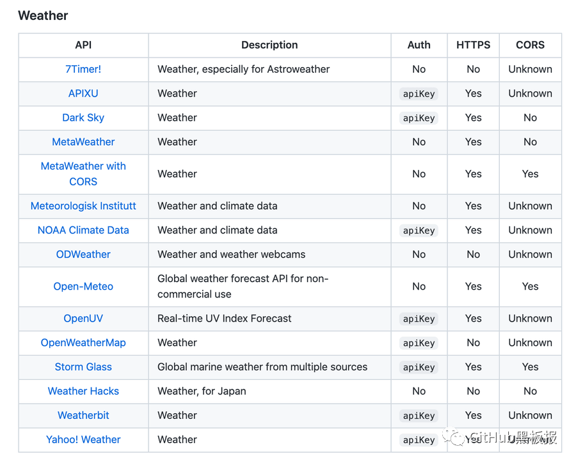The width and height of the screenshot is (576, 463).
Task: Visit the Open-Meteo link
Action: click(83, 286)
